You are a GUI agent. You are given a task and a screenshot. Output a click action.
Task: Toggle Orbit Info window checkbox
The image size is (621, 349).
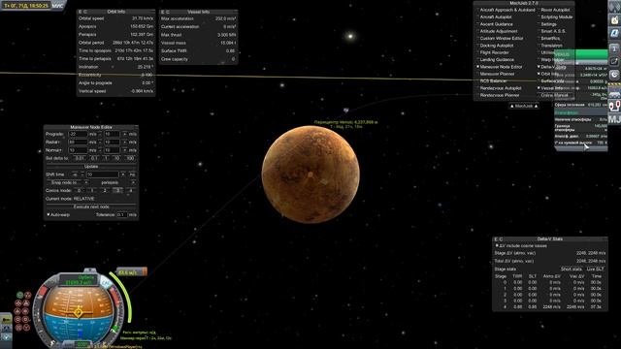point(539,74)
